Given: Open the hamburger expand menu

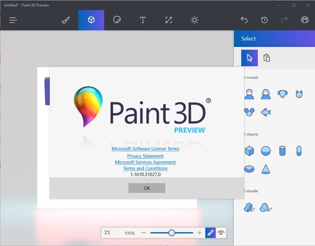Looking at the screenshot, I should pyautogui.click(x=13, y=20).
